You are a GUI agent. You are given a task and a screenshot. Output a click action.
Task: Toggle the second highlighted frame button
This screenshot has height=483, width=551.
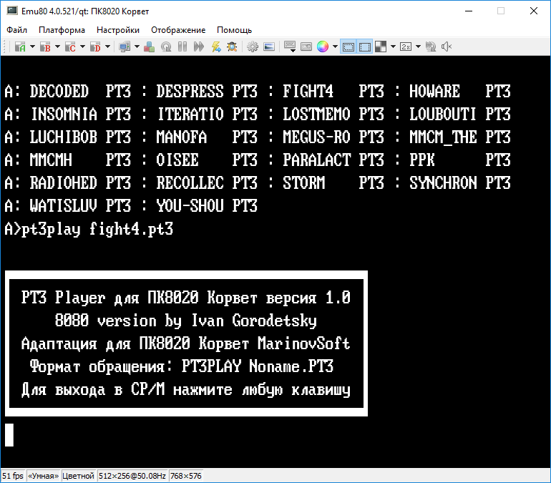[365, 47]
